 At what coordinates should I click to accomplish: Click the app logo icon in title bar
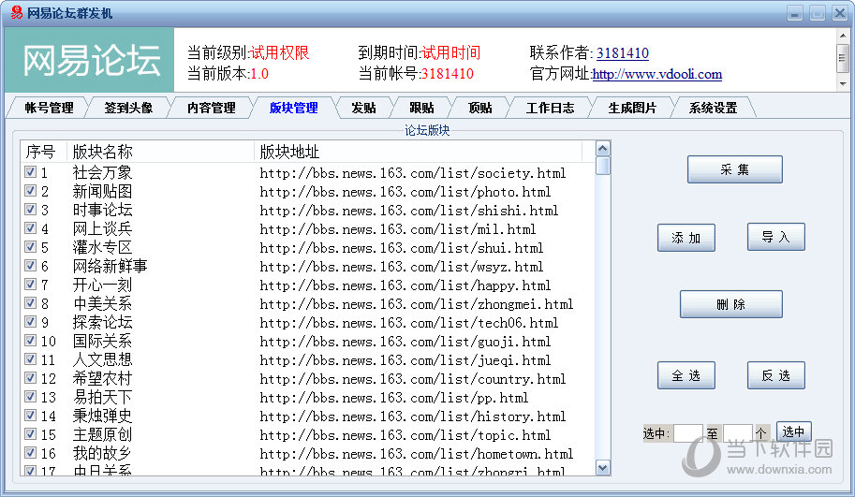[x=16, y=12]
